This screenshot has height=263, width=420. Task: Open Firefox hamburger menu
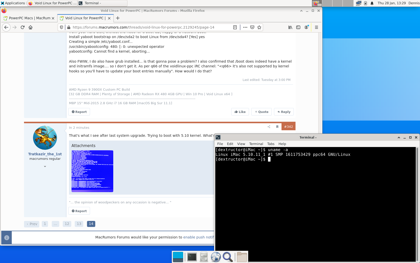click(x=316, y=27)
